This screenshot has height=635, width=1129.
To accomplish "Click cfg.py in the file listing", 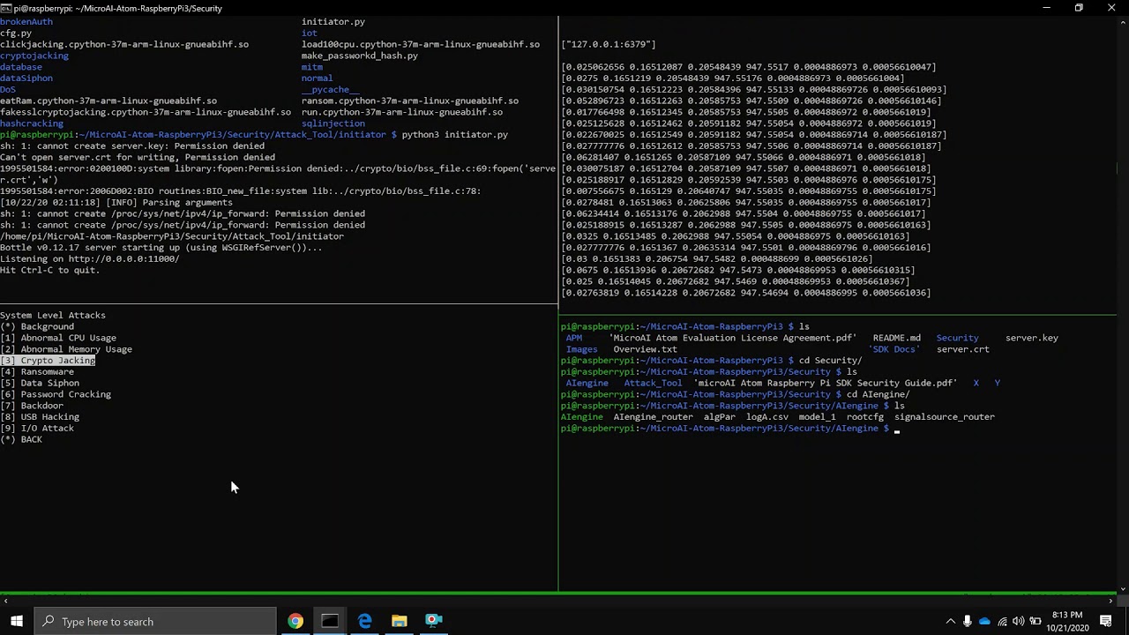I will [16, 33].
